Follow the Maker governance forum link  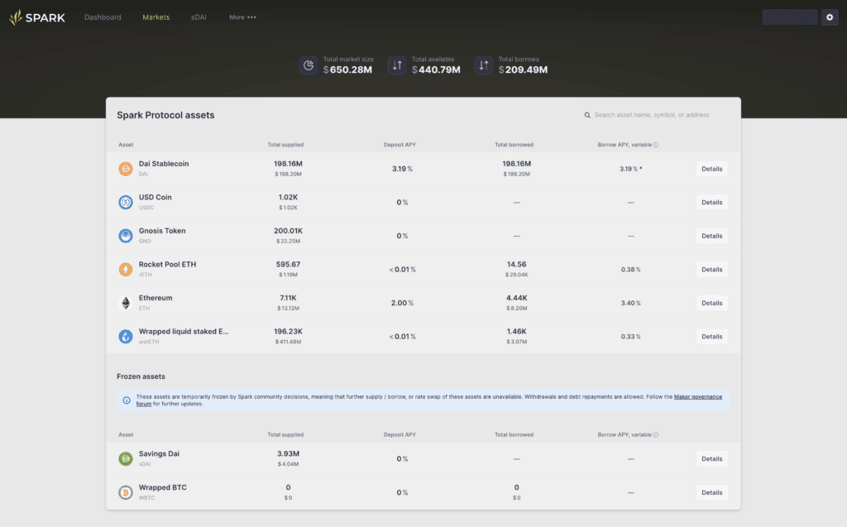[x=698, y=397]
